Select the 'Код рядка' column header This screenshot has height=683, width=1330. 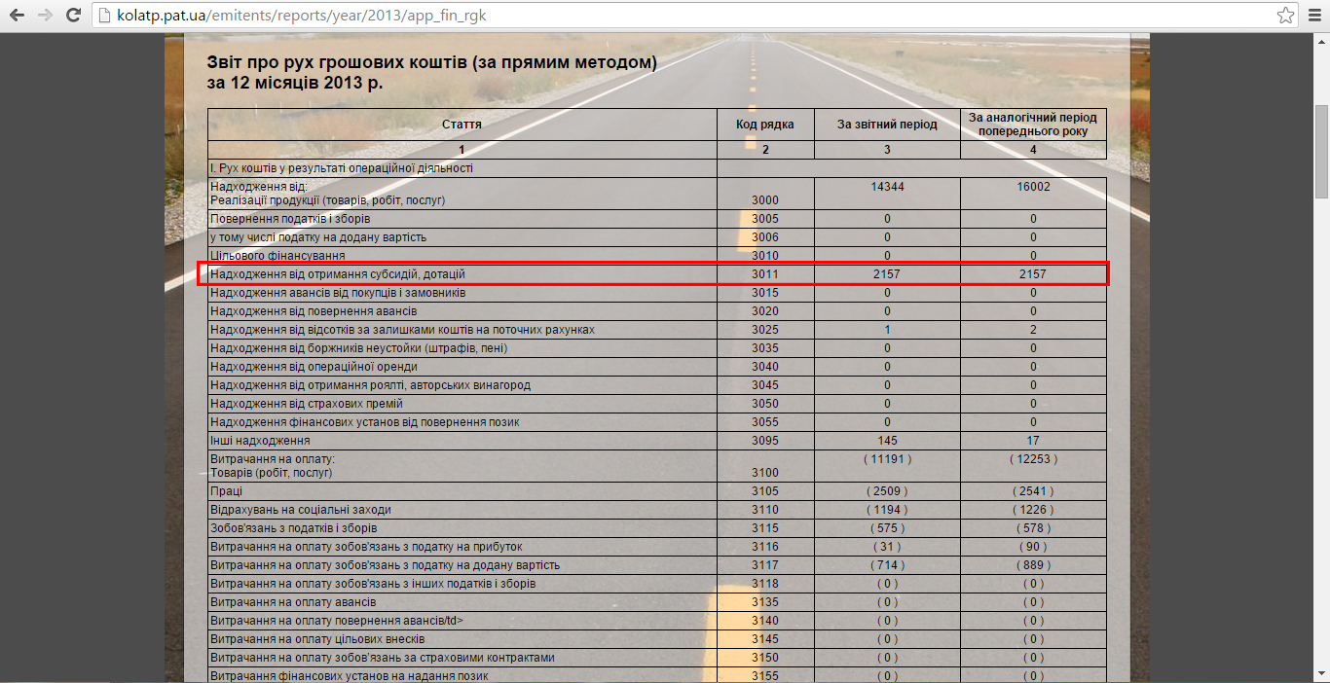tap(765, 125)
